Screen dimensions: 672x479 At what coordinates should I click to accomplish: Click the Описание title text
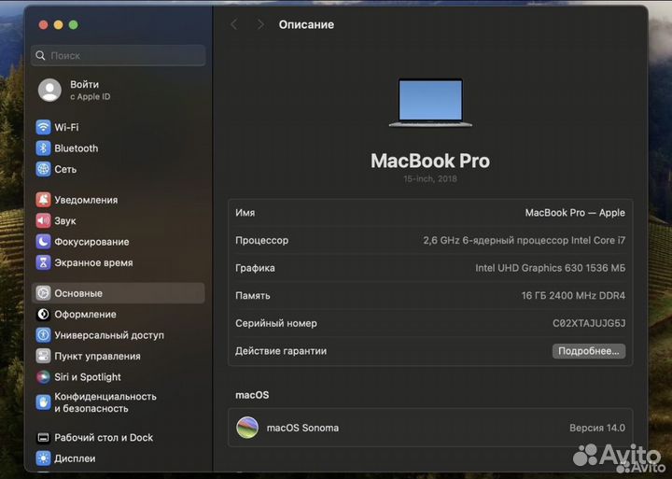click(x=306, y=25)
